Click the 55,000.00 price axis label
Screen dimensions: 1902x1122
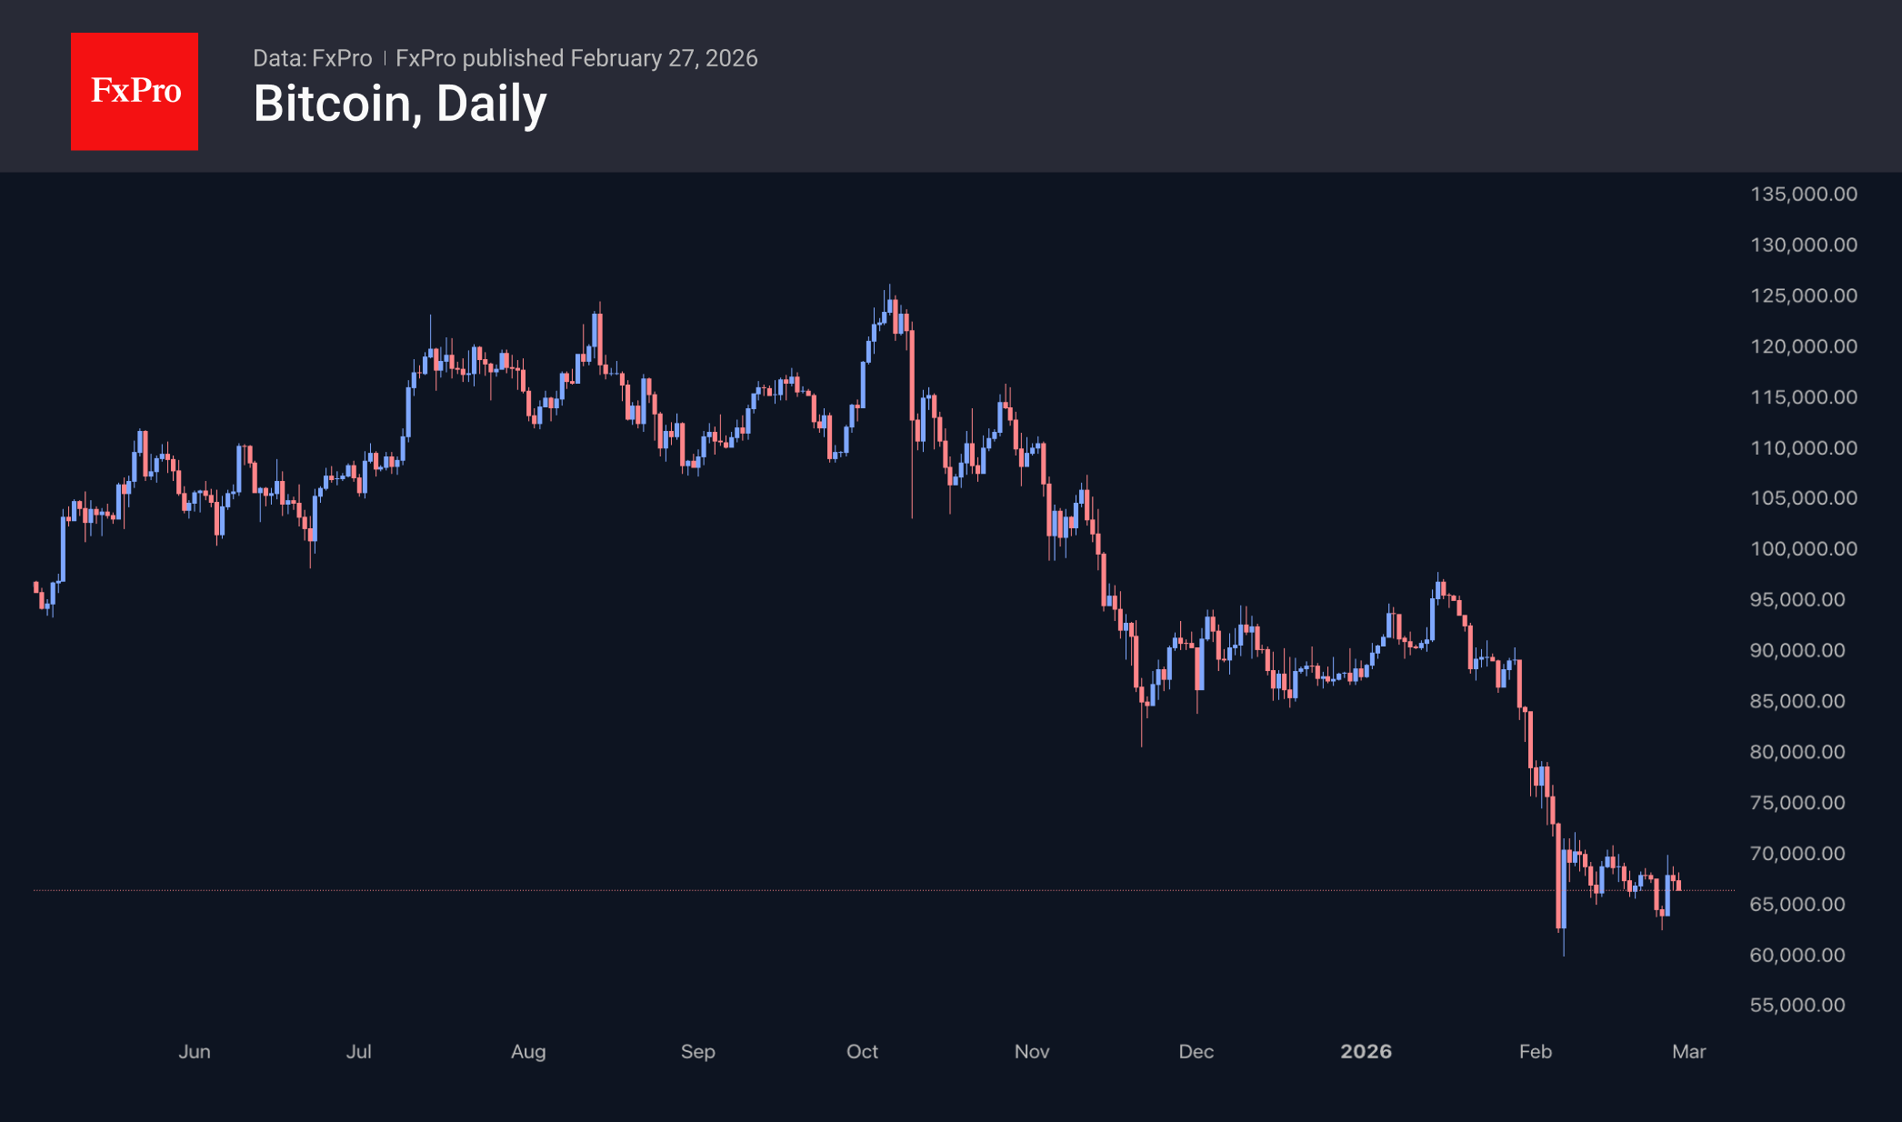click(1797, 1005)
